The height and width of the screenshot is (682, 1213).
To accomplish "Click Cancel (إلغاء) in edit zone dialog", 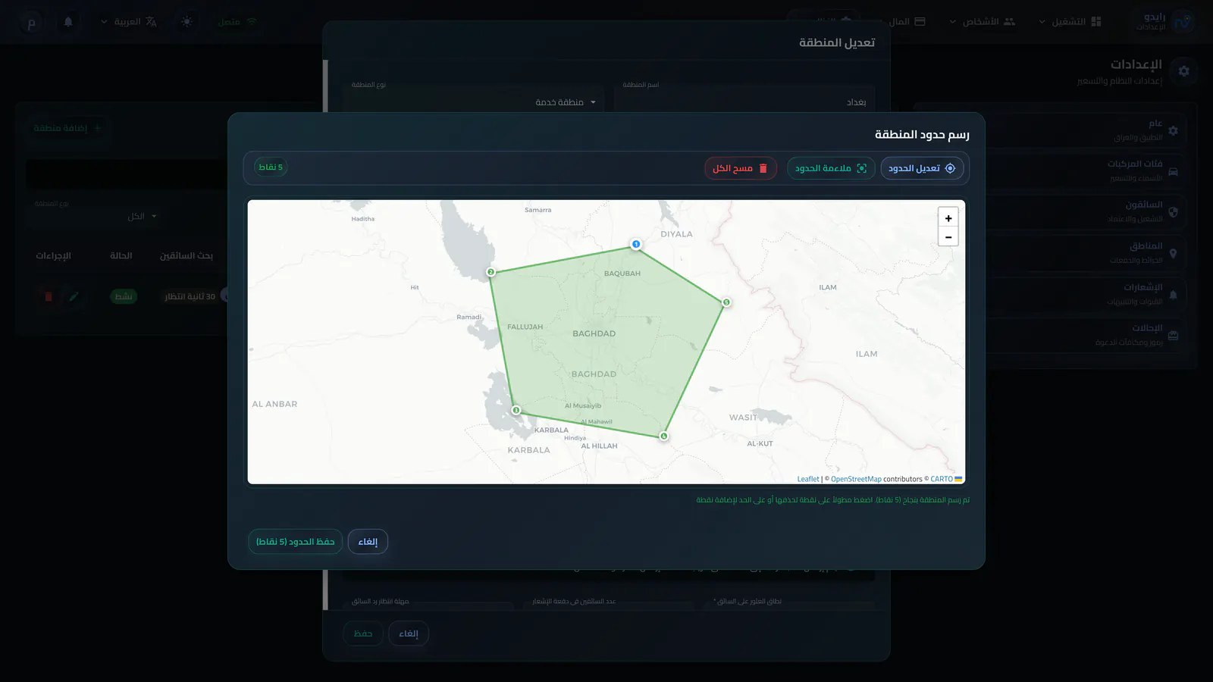I will click(409, 634).
